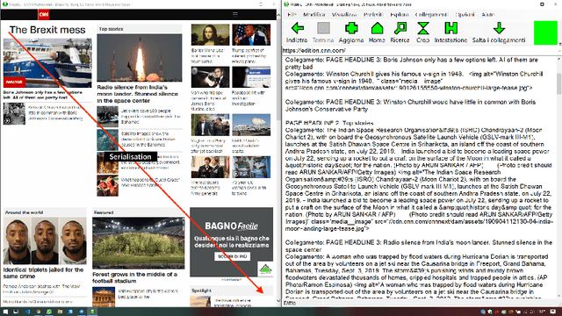Open the Aiuto menu
This screenshot has width=562, height=316.
(x=488, y=14)
